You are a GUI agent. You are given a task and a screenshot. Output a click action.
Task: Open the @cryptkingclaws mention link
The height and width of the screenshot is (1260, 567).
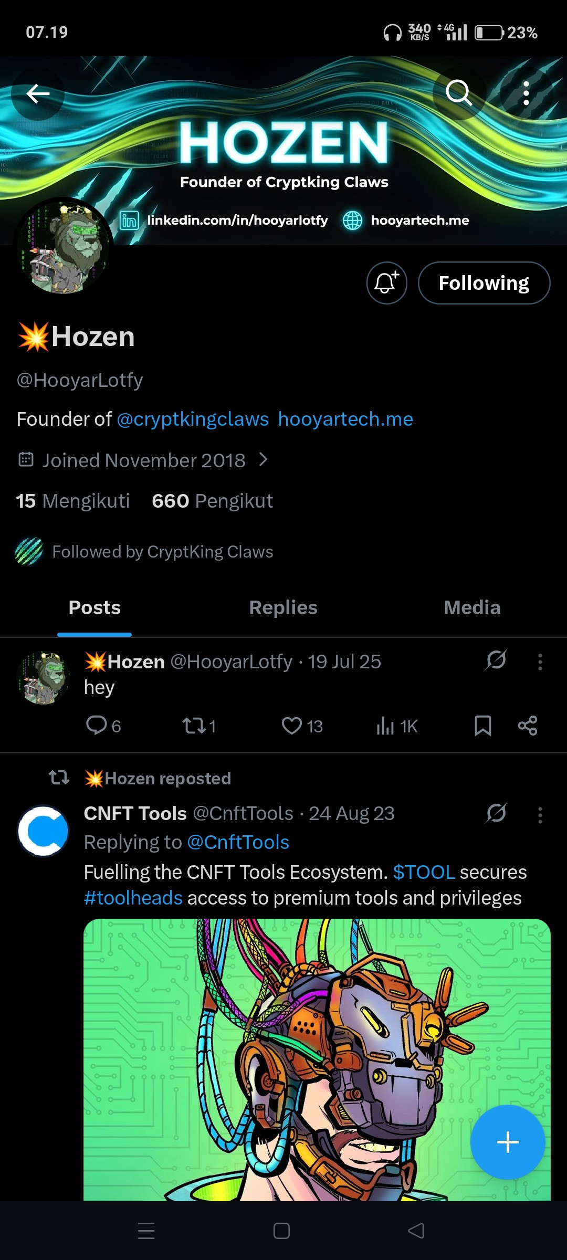click(x=193, y=419)
